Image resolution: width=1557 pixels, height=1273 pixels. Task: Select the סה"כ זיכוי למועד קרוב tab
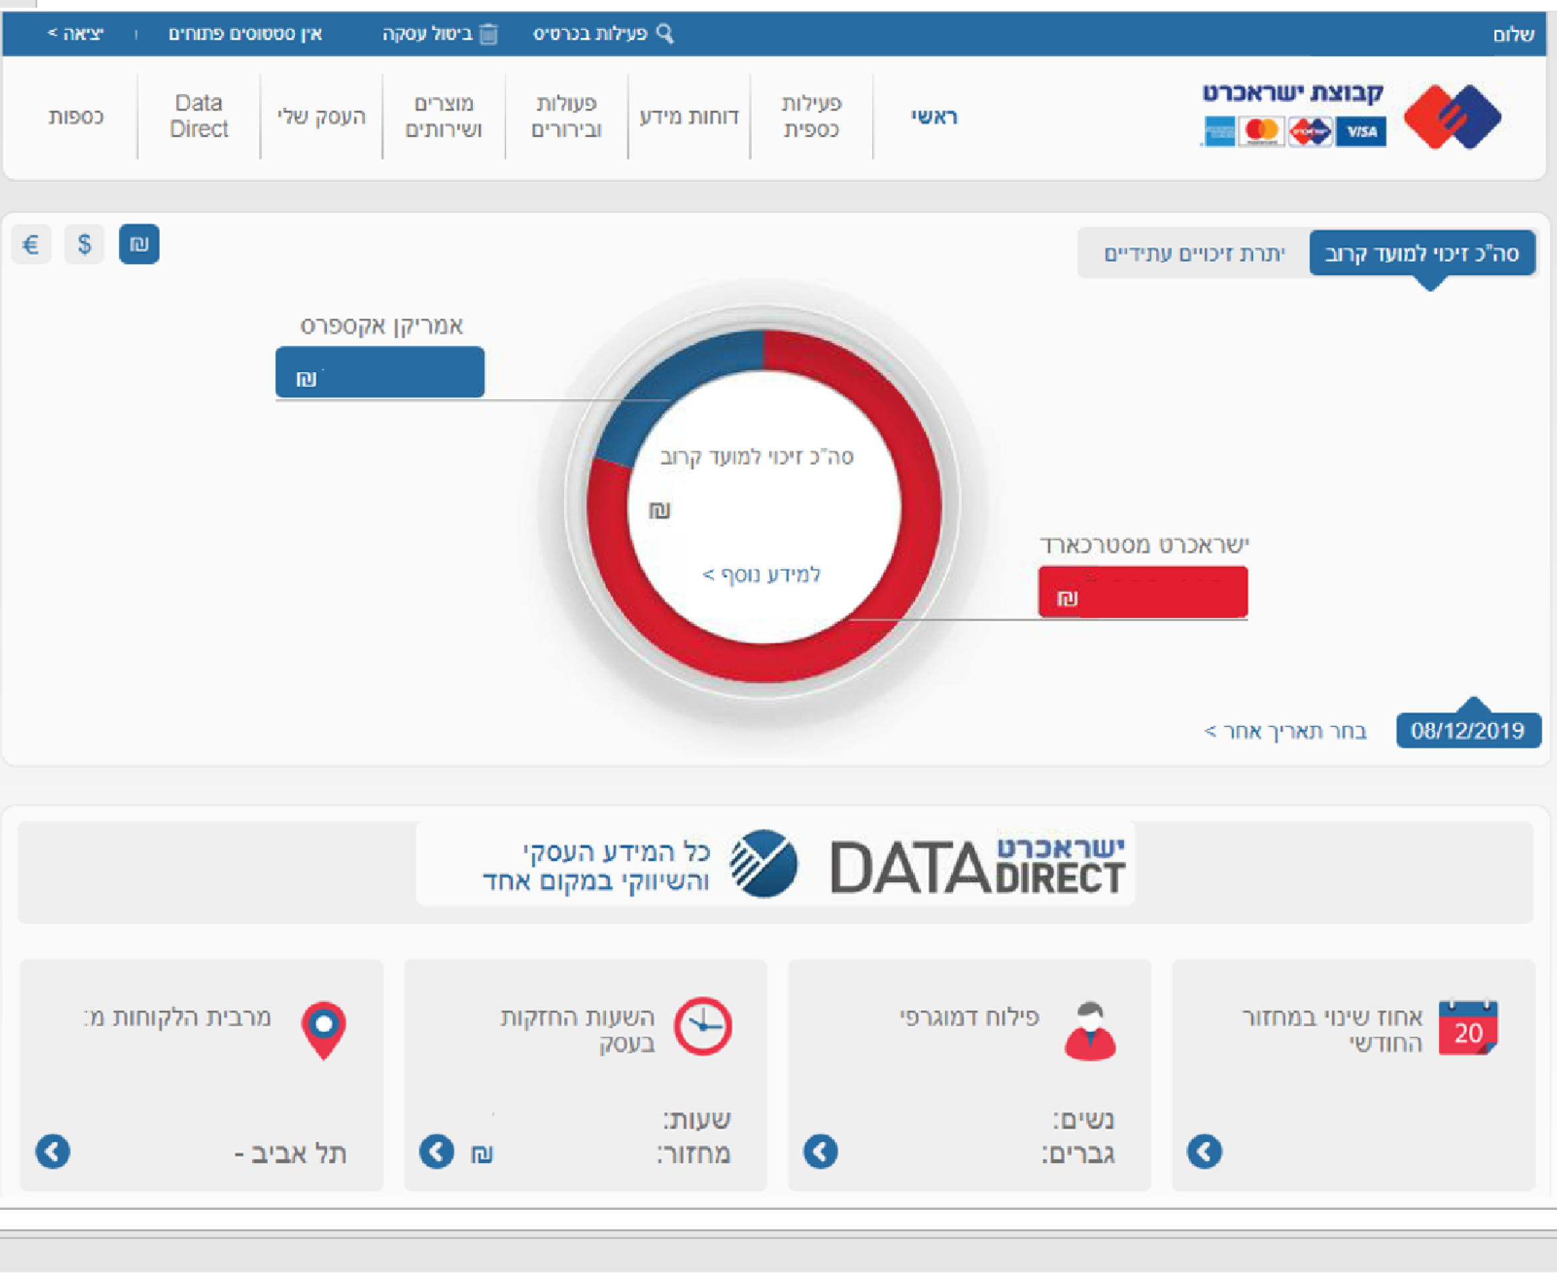pos(1422,253)
